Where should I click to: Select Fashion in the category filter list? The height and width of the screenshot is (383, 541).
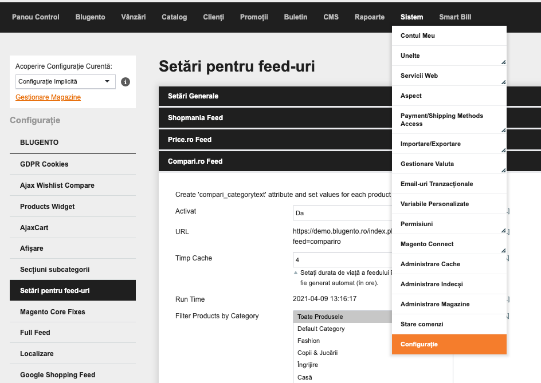(x=343, y=341)
